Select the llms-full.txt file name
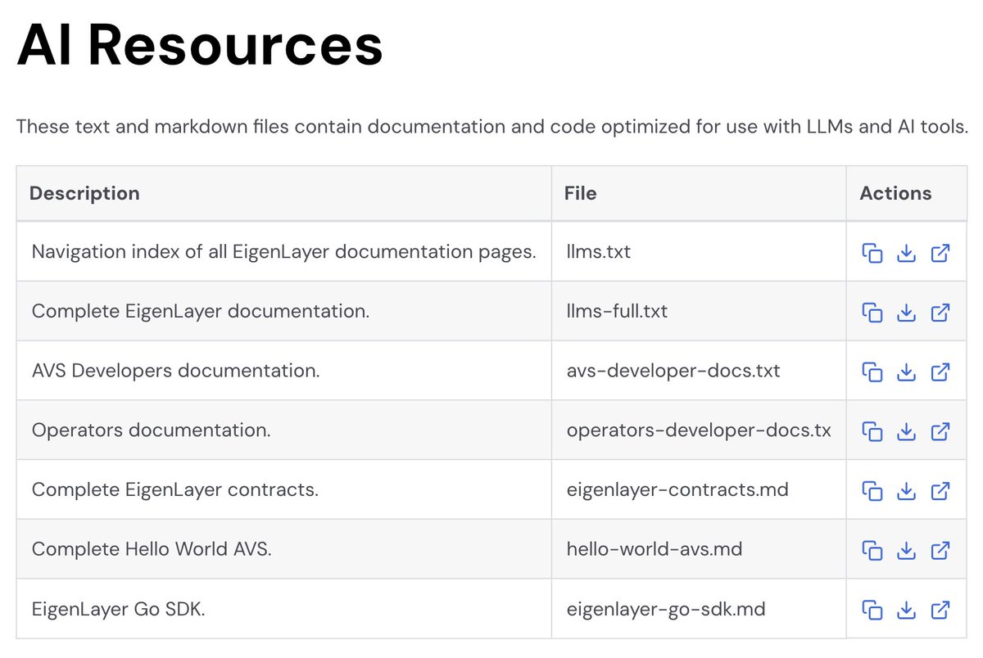 (x=617, y=312)
